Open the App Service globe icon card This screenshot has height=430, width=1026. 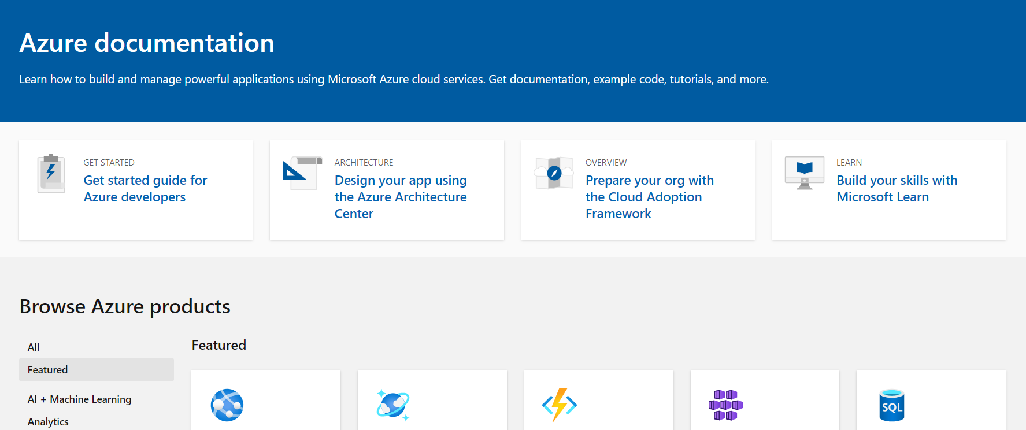pos(227,405)
